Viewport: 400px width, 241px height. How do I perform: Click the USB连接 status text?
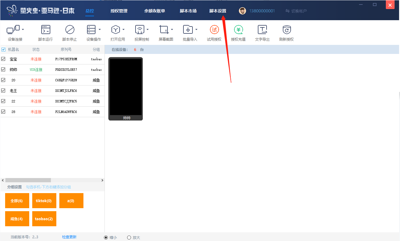(x=36, y=70)
